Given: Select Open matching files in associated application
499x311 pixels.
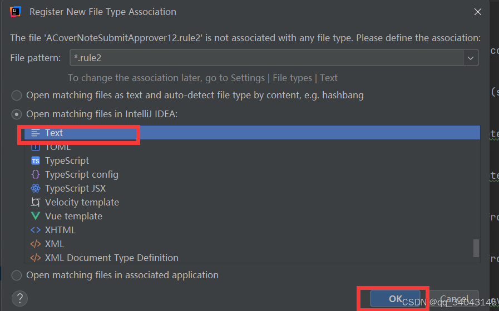Looking at the screenshot, I should click(x=17, y=275).
